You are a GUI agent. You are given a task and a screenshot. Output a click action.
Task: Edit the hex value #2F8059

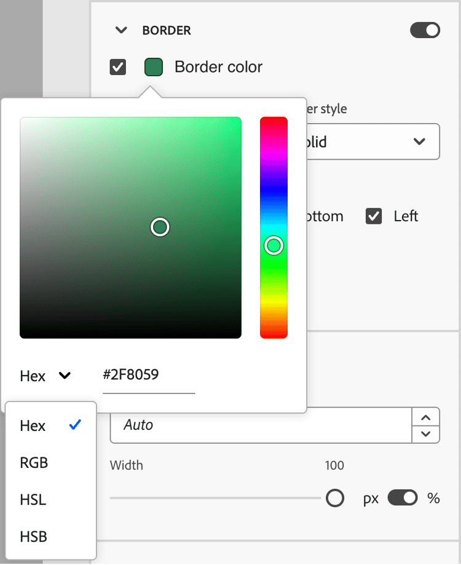point(149,374)
